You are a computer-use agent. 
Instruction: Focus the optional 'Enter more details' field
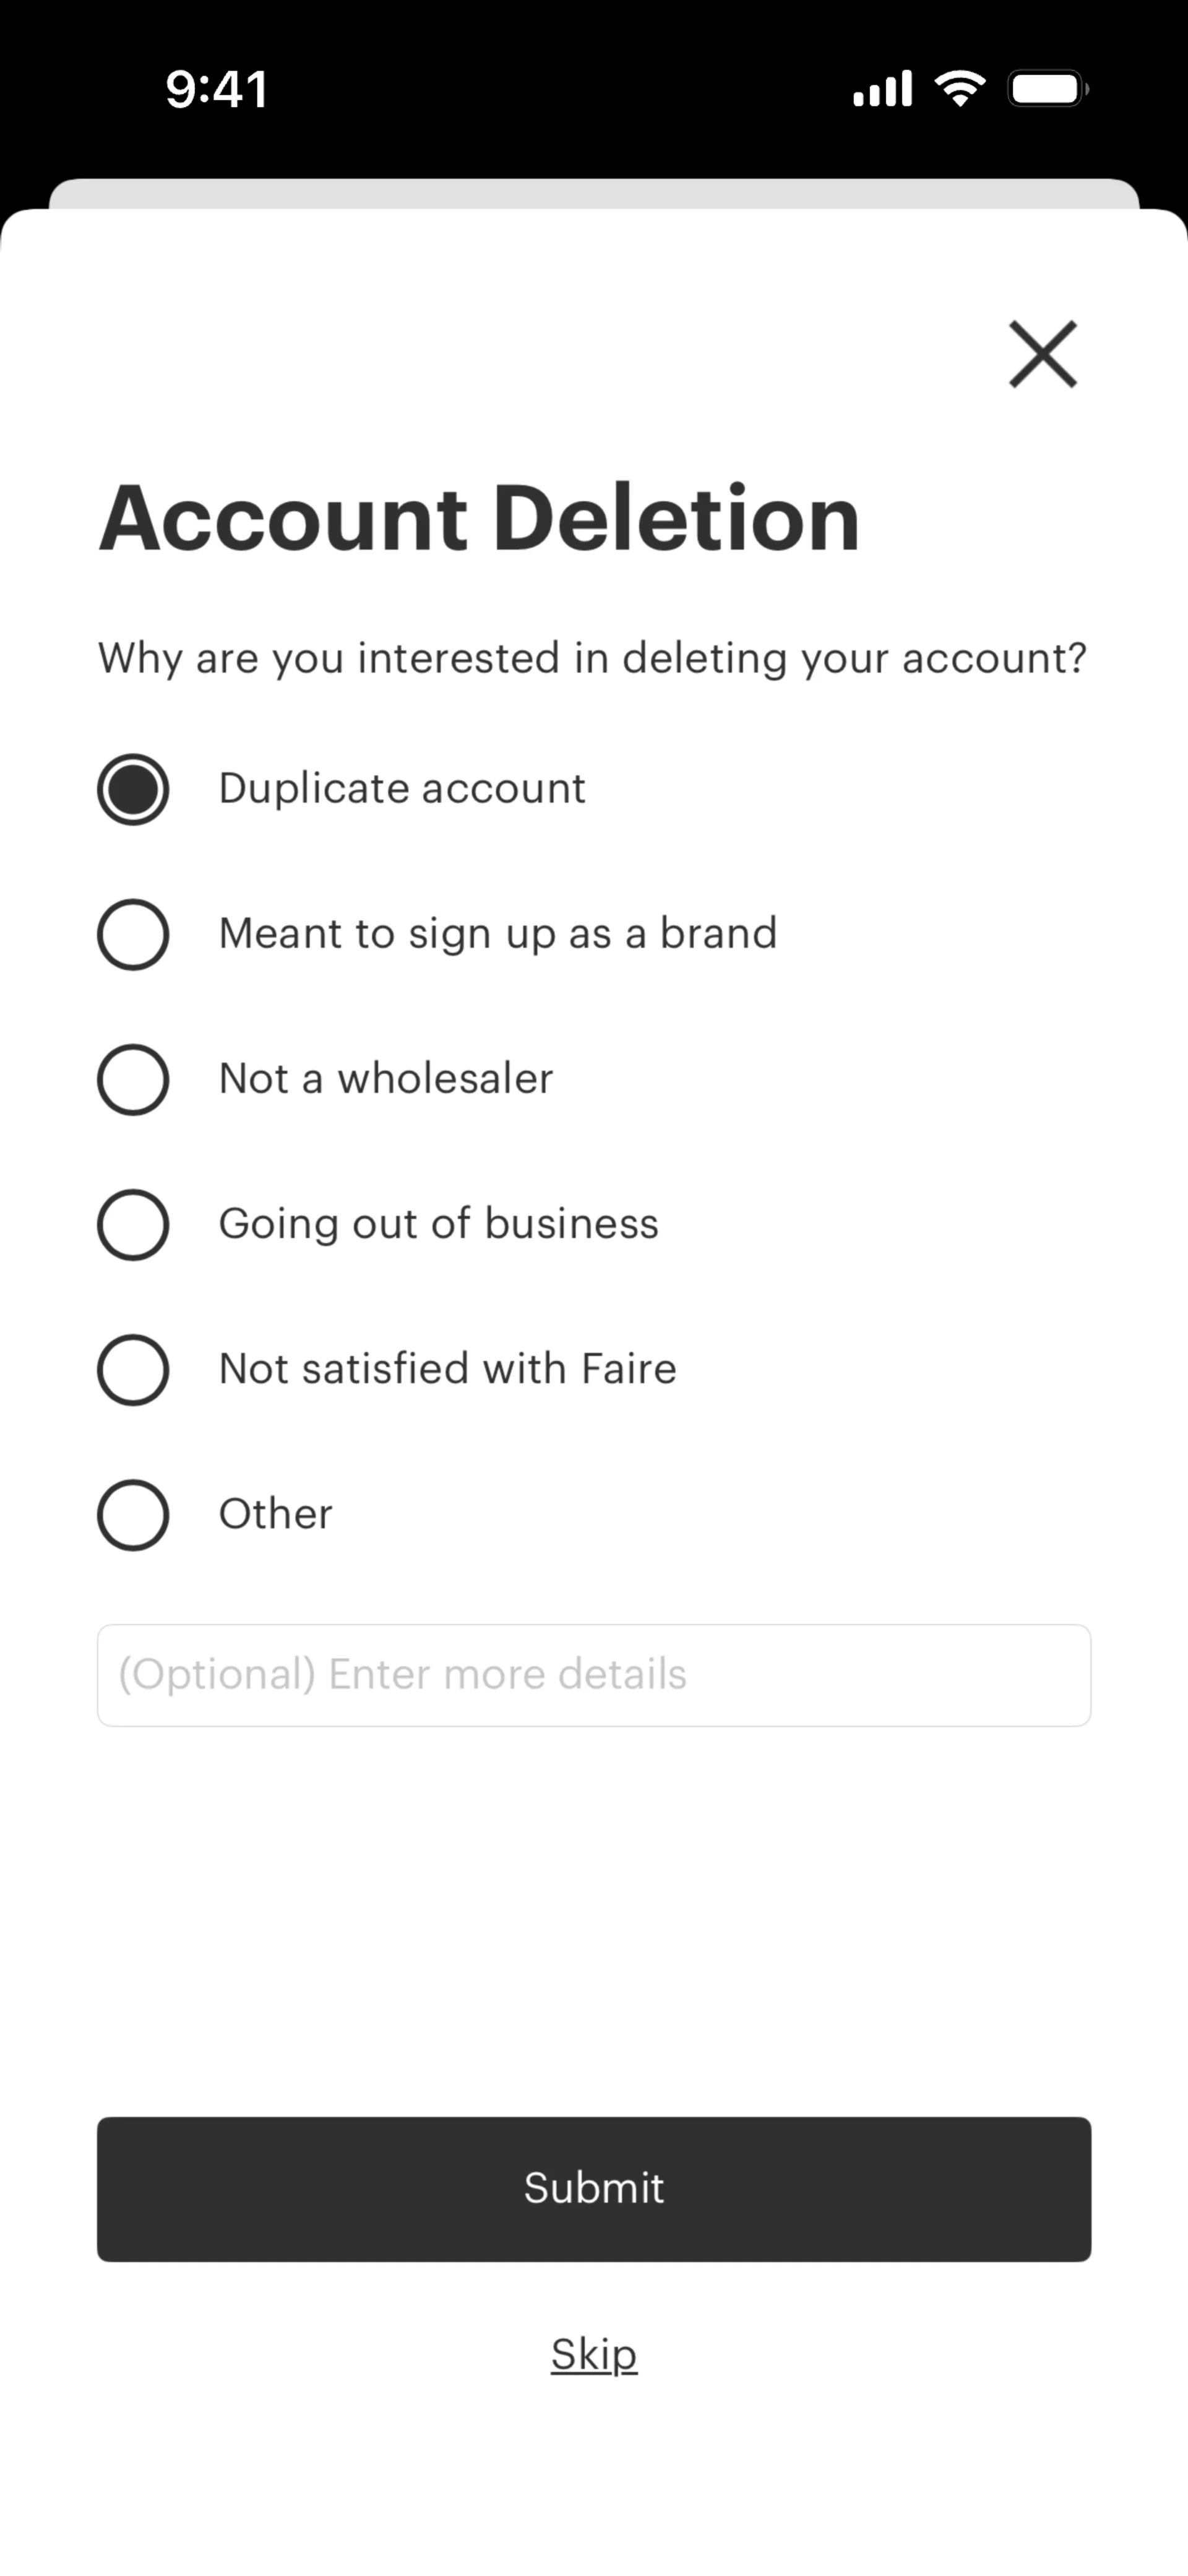pos(593,1675)
